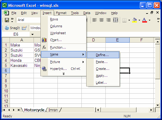Select Define... in Name submenu
This screenshot has height=120, width=162.
coord(103,55)
